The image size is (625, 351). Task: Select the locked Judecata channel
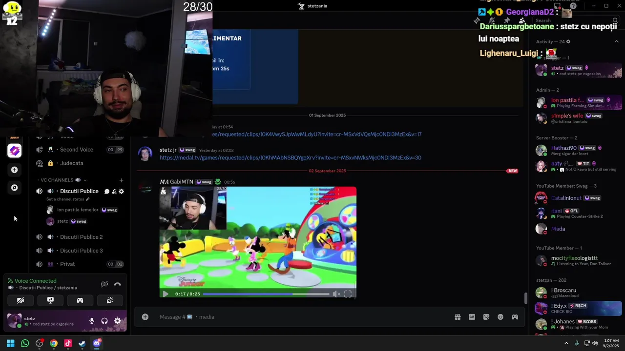81,163
